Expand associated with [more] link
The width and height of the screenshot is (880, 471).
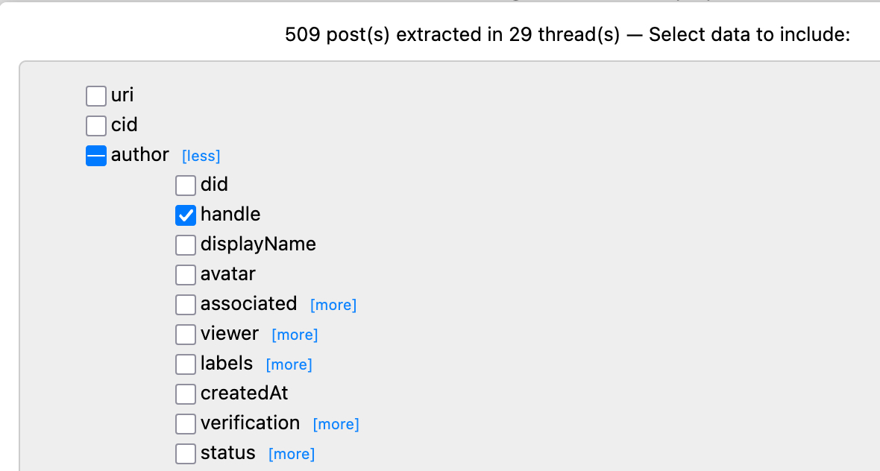pos(333,306)
